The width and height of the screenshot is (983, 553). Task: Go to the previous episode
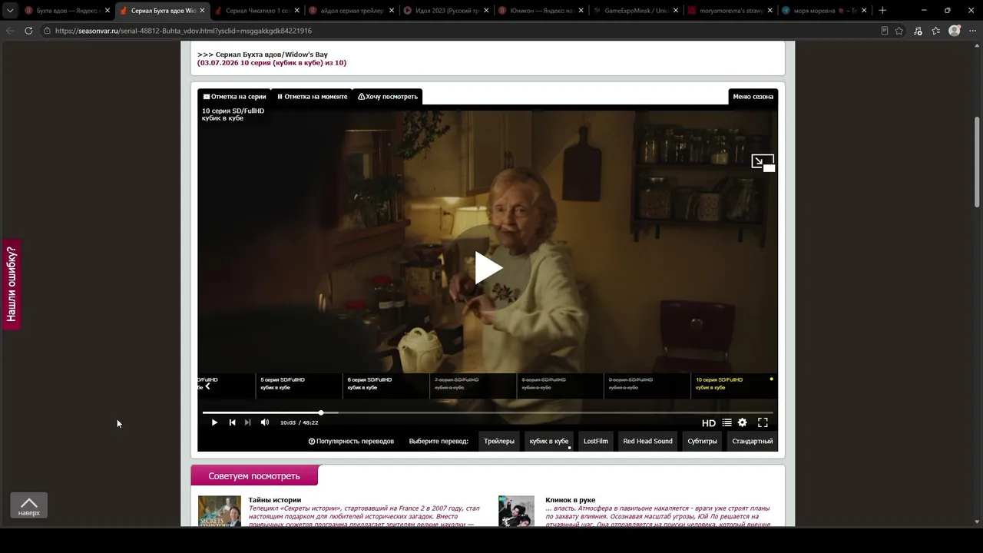click(x=232, y=422)
